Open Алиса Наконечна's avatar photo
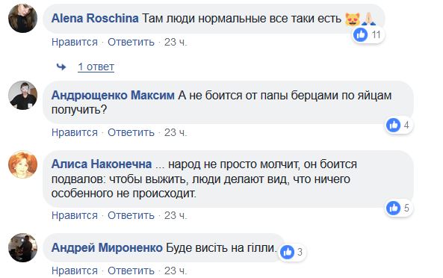443x278 pixels. pos(23,164)
